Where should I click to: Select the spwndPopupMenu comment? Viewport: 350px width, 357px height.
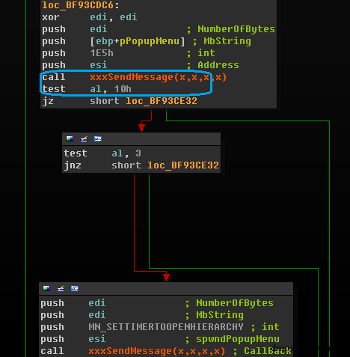pyautogui.click(x=238, y=339)
